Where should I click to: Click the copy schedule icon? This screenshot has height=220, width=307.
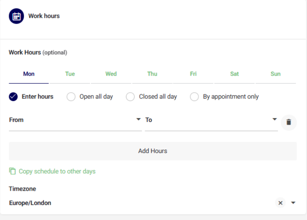click(12, 171)
